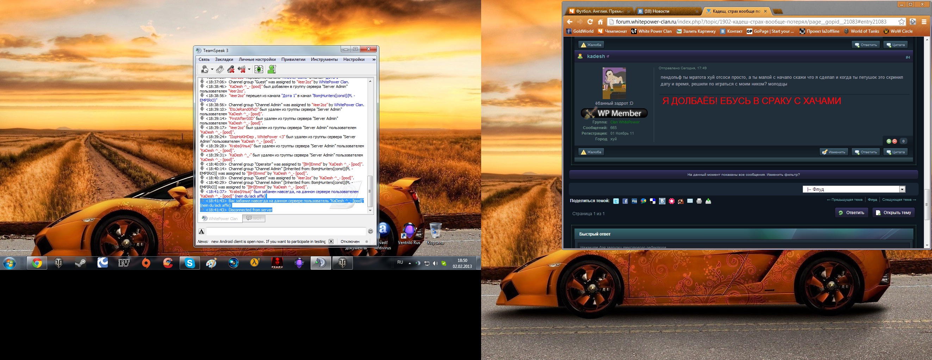Click the Открыть тему button
This screenshot has width=932, height=360.
[893, 213]
